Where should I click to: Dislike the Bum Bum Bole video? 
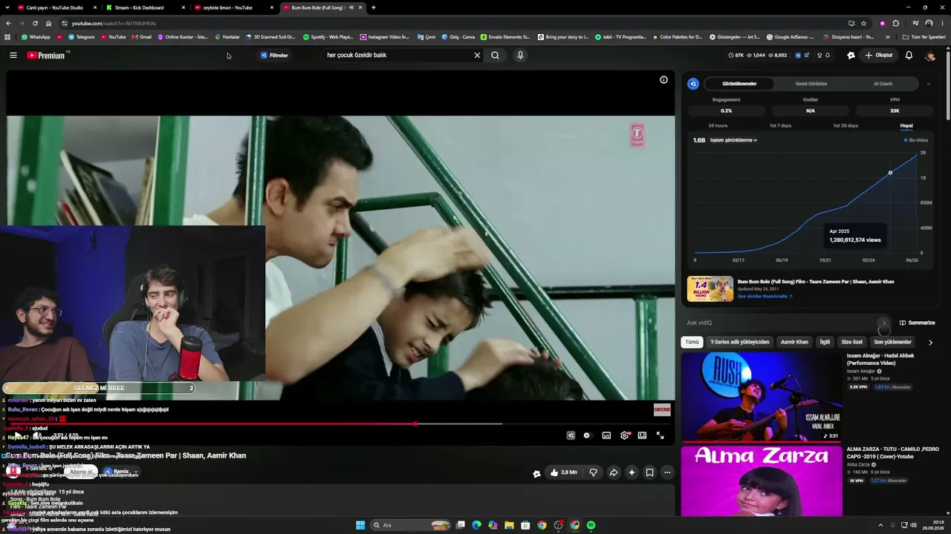click(593, 472)
